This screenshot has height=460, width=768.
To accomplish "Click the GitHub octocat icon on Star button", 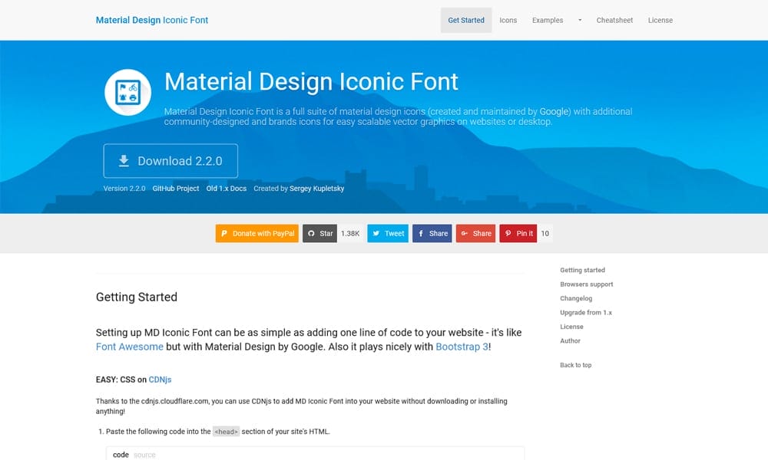I will tap(312, 233).
